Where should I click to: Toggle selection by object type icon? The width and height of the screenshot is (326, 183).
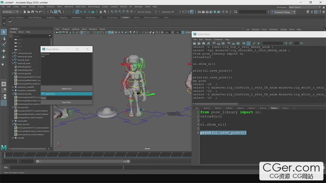pos(56,12)
